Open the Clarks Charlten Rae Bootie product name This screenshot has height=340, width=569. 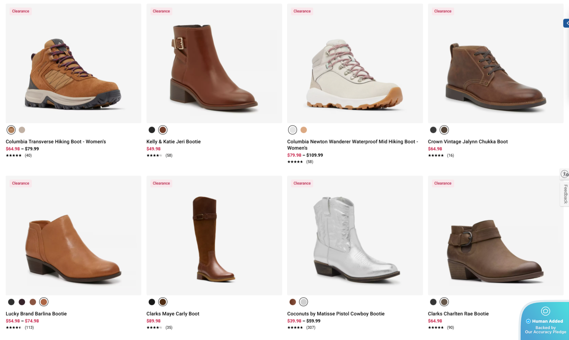coord(458,314)
